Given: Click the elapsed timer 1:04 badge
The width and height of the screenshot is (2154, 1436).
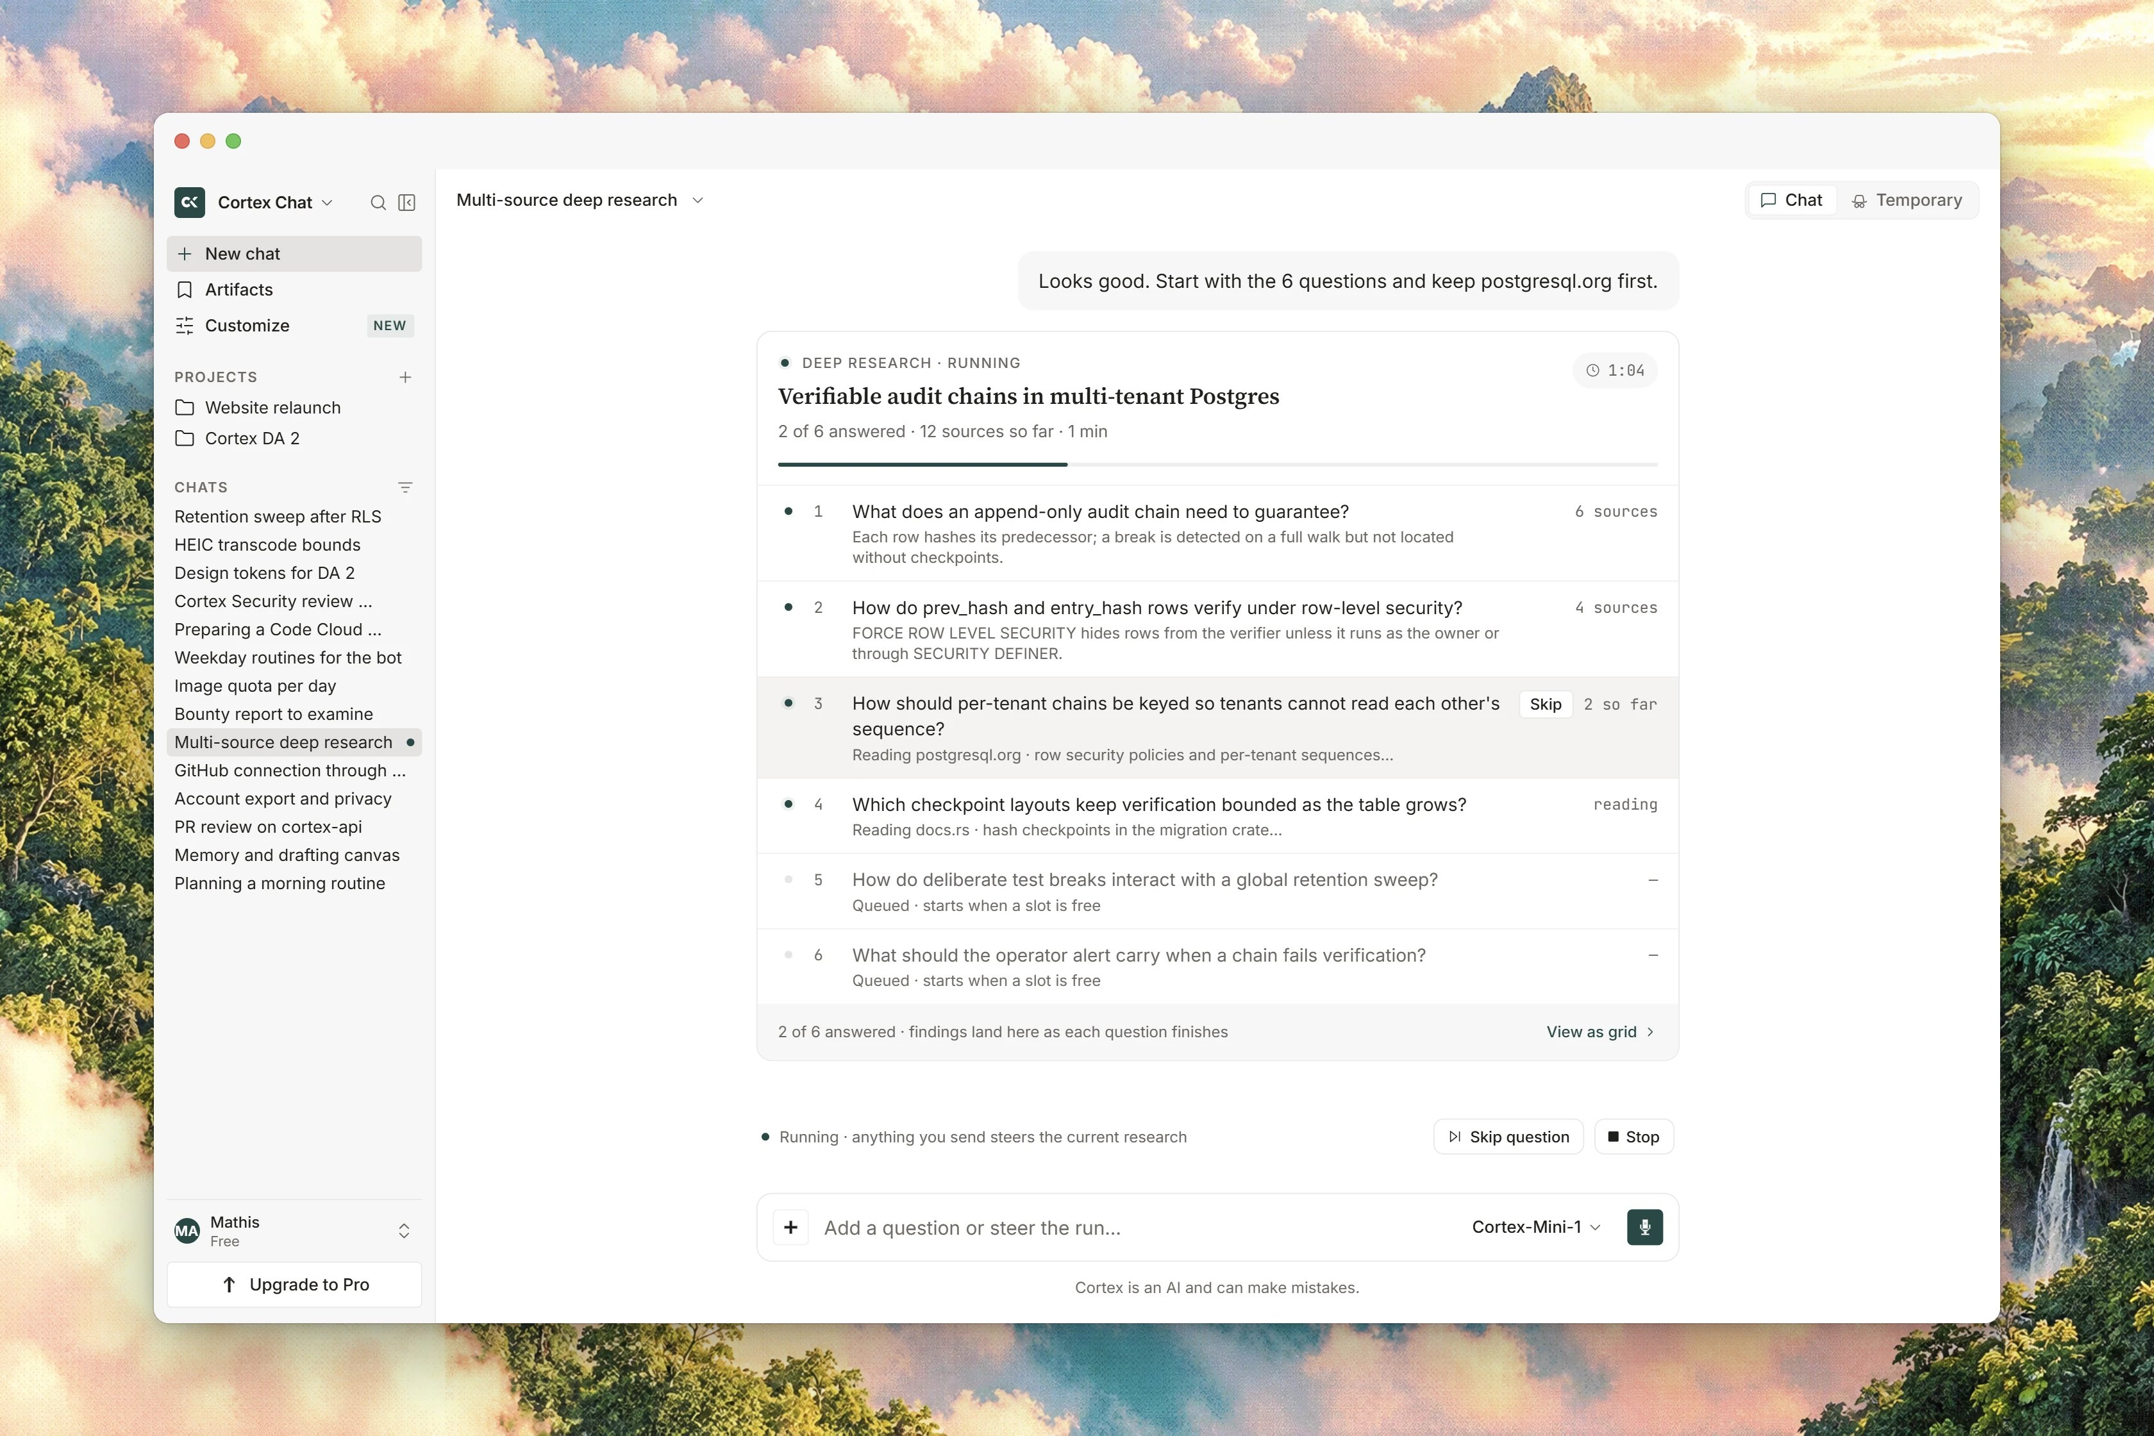Looking at the screenshot, I should [x=1615, y=370].
